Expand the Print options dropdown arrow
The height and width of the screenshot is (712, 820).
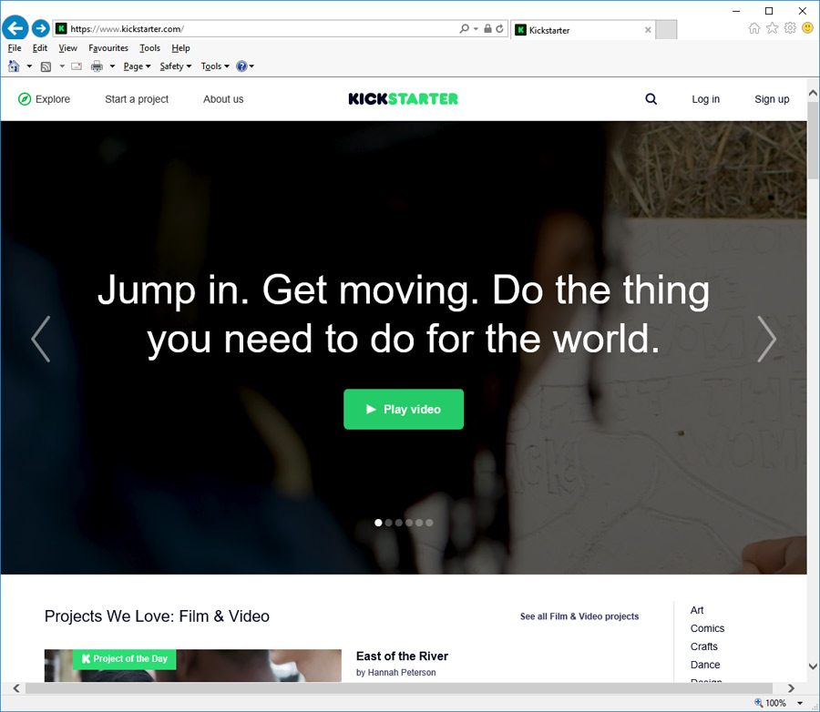tap(112, 66)
